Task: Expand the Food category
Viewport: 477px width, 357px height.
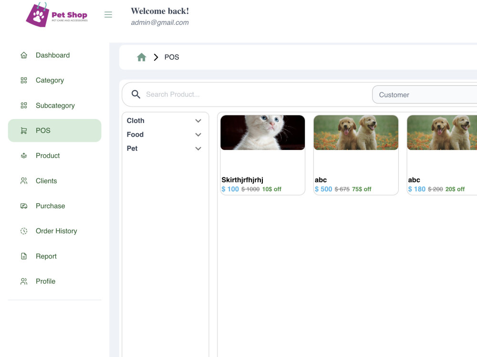Action: pos(198,135)
